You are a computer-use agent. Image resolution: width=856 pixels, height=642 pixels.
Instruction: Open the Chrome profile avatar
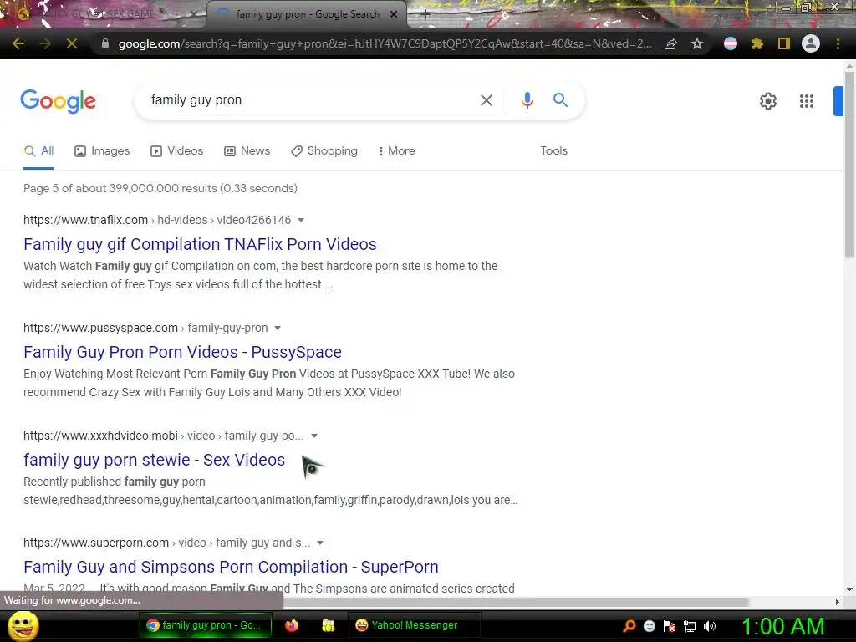[x=811, y=43]
